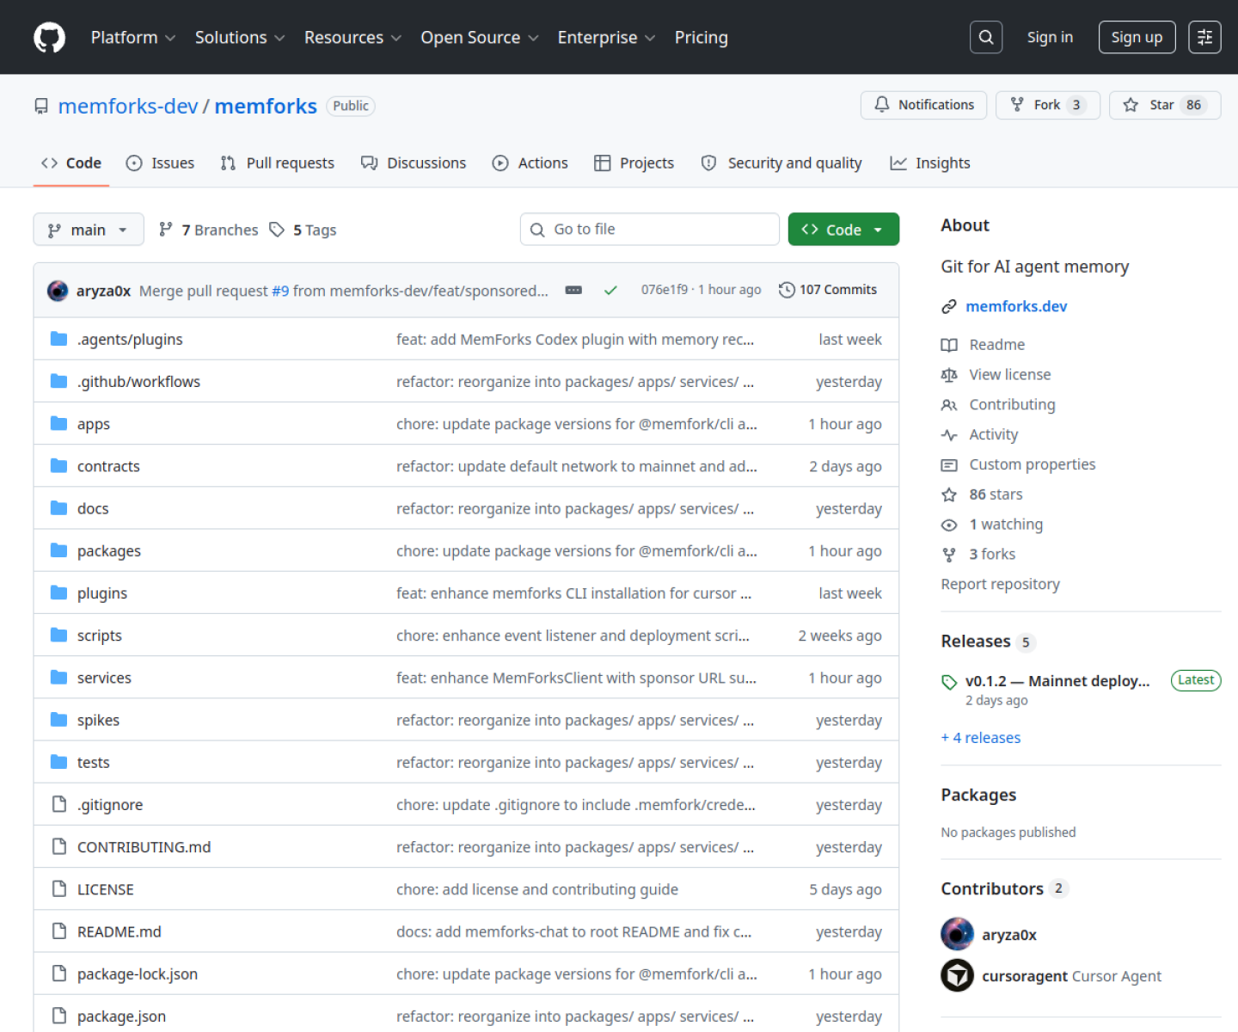The image size is (1238, 1032).
Task: View the green checkmark commit status
Action: click(610, 291)
